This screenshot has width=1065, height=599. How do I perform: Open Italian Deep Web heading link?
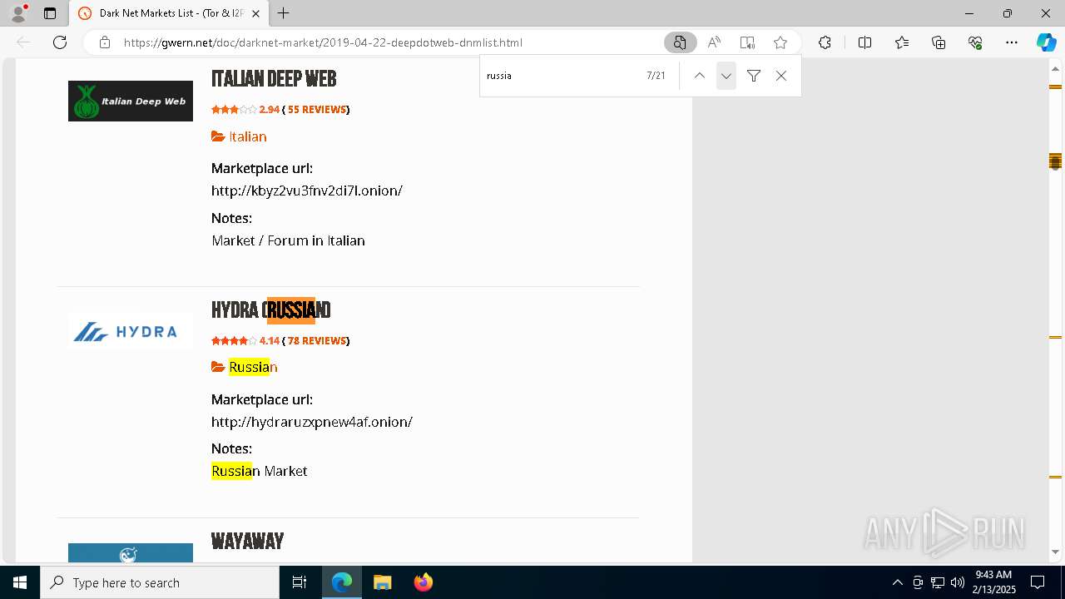coord(274,79)
